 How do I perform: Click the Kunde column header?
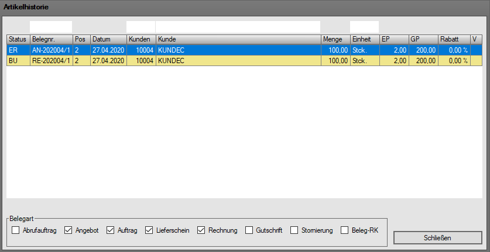(x=238, y=38)
